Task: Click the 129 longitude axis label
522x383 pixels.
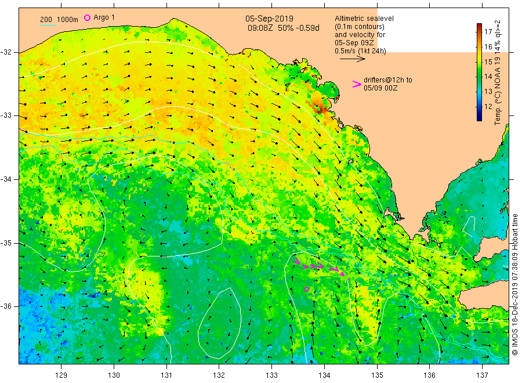Action: click(61, 375)
